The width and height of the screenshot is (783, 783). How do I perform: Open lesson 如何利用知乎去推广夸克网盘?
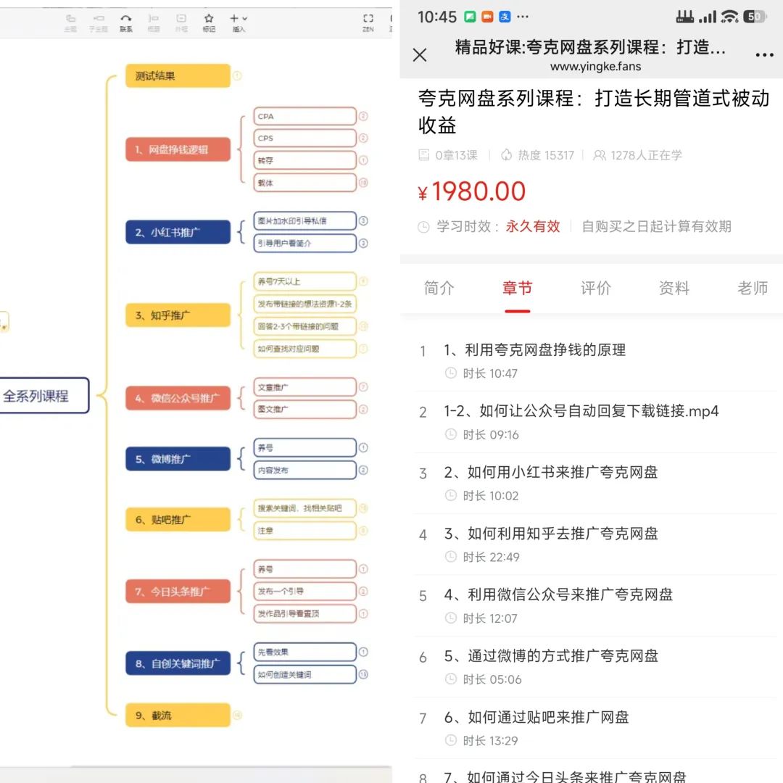(x=550, y=534)
